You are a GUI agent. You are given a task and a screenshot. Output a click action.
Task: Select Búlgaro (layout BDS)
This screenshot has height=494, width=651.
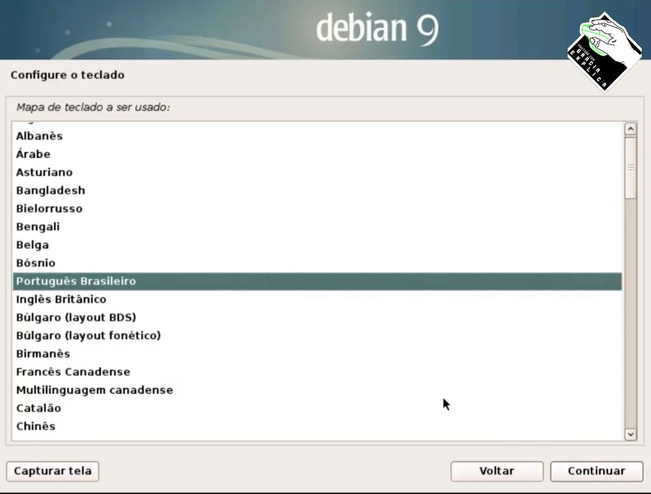click(x=317, y=317)
